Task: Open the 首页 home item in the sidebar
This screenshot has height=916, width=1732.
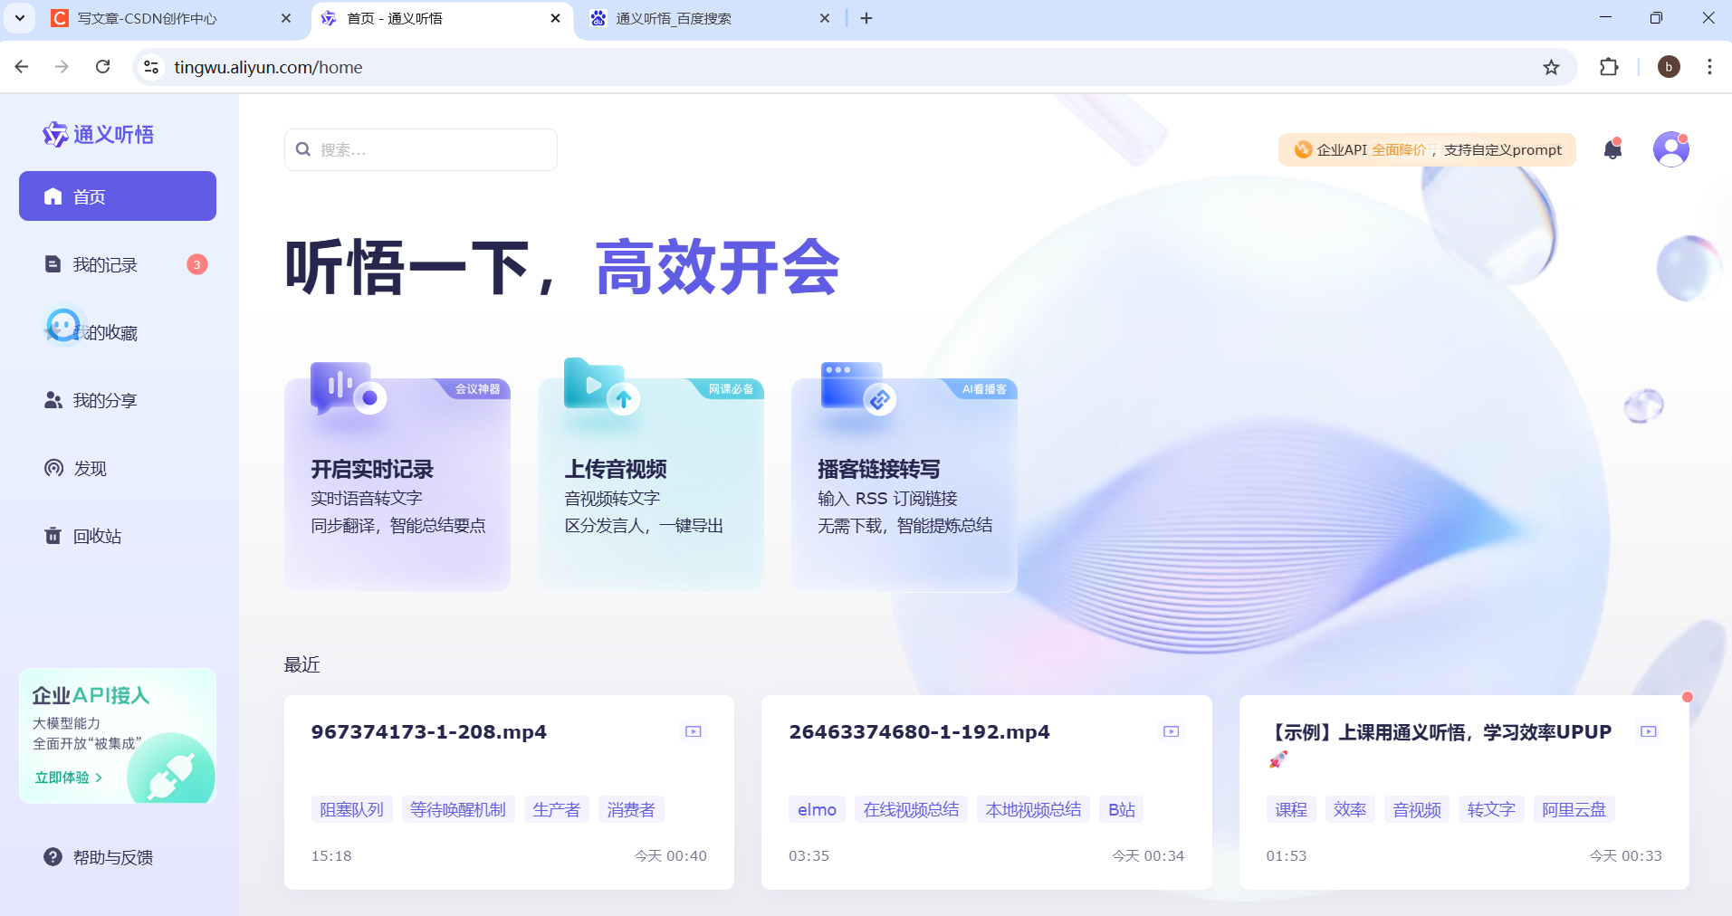Action: [x=118, y=196]
